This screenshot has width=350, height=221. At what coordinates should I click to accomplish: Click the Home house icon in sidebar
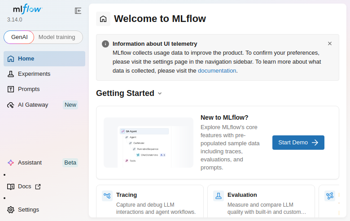click(11, 59)
